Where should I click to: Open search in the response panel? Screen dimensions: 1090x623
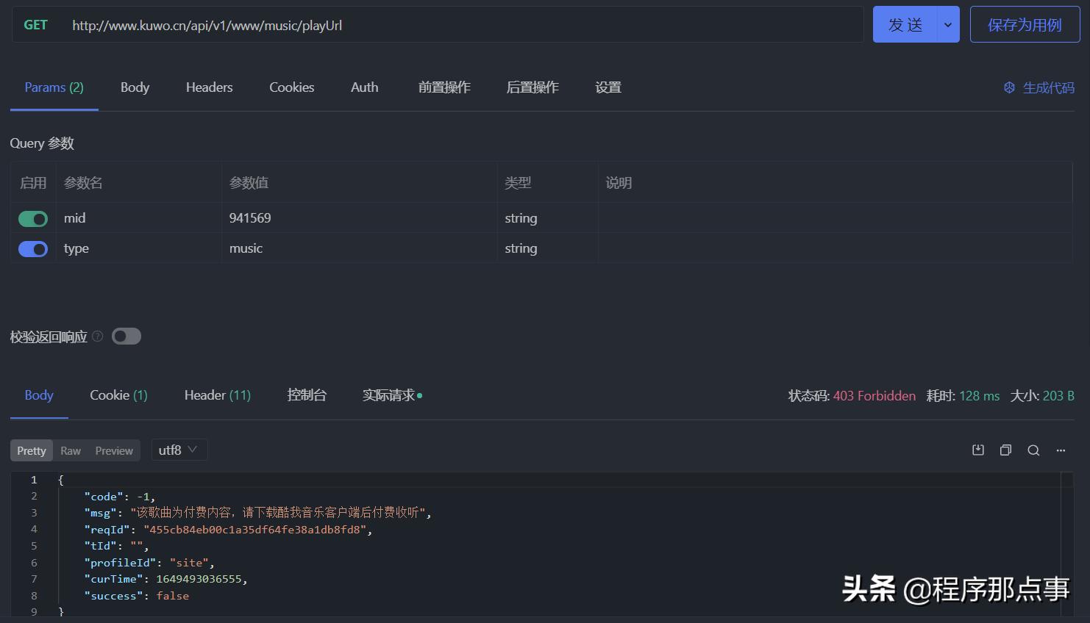click(1033, 450)
